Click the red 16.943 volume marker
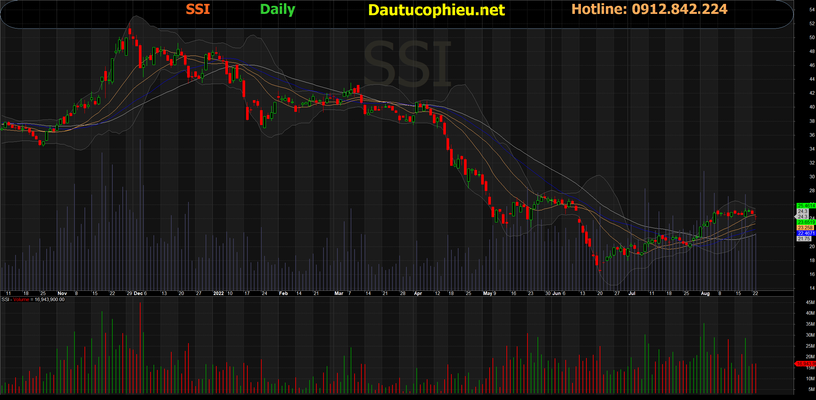The image size is (816, 400). (x=806, y=364)
